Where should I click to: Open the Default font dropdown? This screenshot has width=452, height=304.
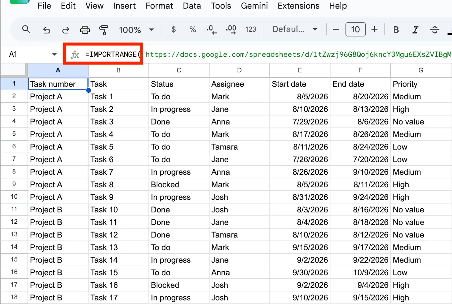pyautogui.click(x=295, y=29)
